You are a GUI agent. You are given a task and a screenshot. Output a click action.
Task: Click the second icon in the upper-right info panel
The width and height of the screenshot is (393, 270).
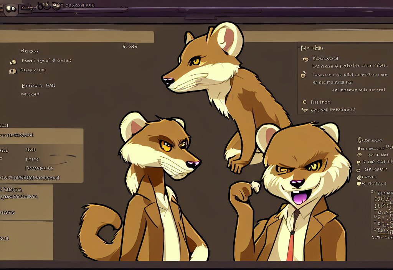[303, 75]
